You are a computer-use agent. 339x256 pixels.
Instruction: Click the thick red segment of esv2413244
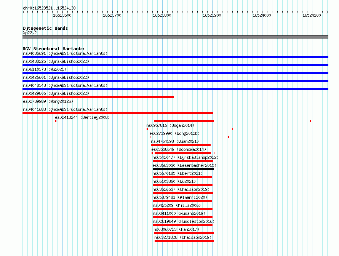184,121
